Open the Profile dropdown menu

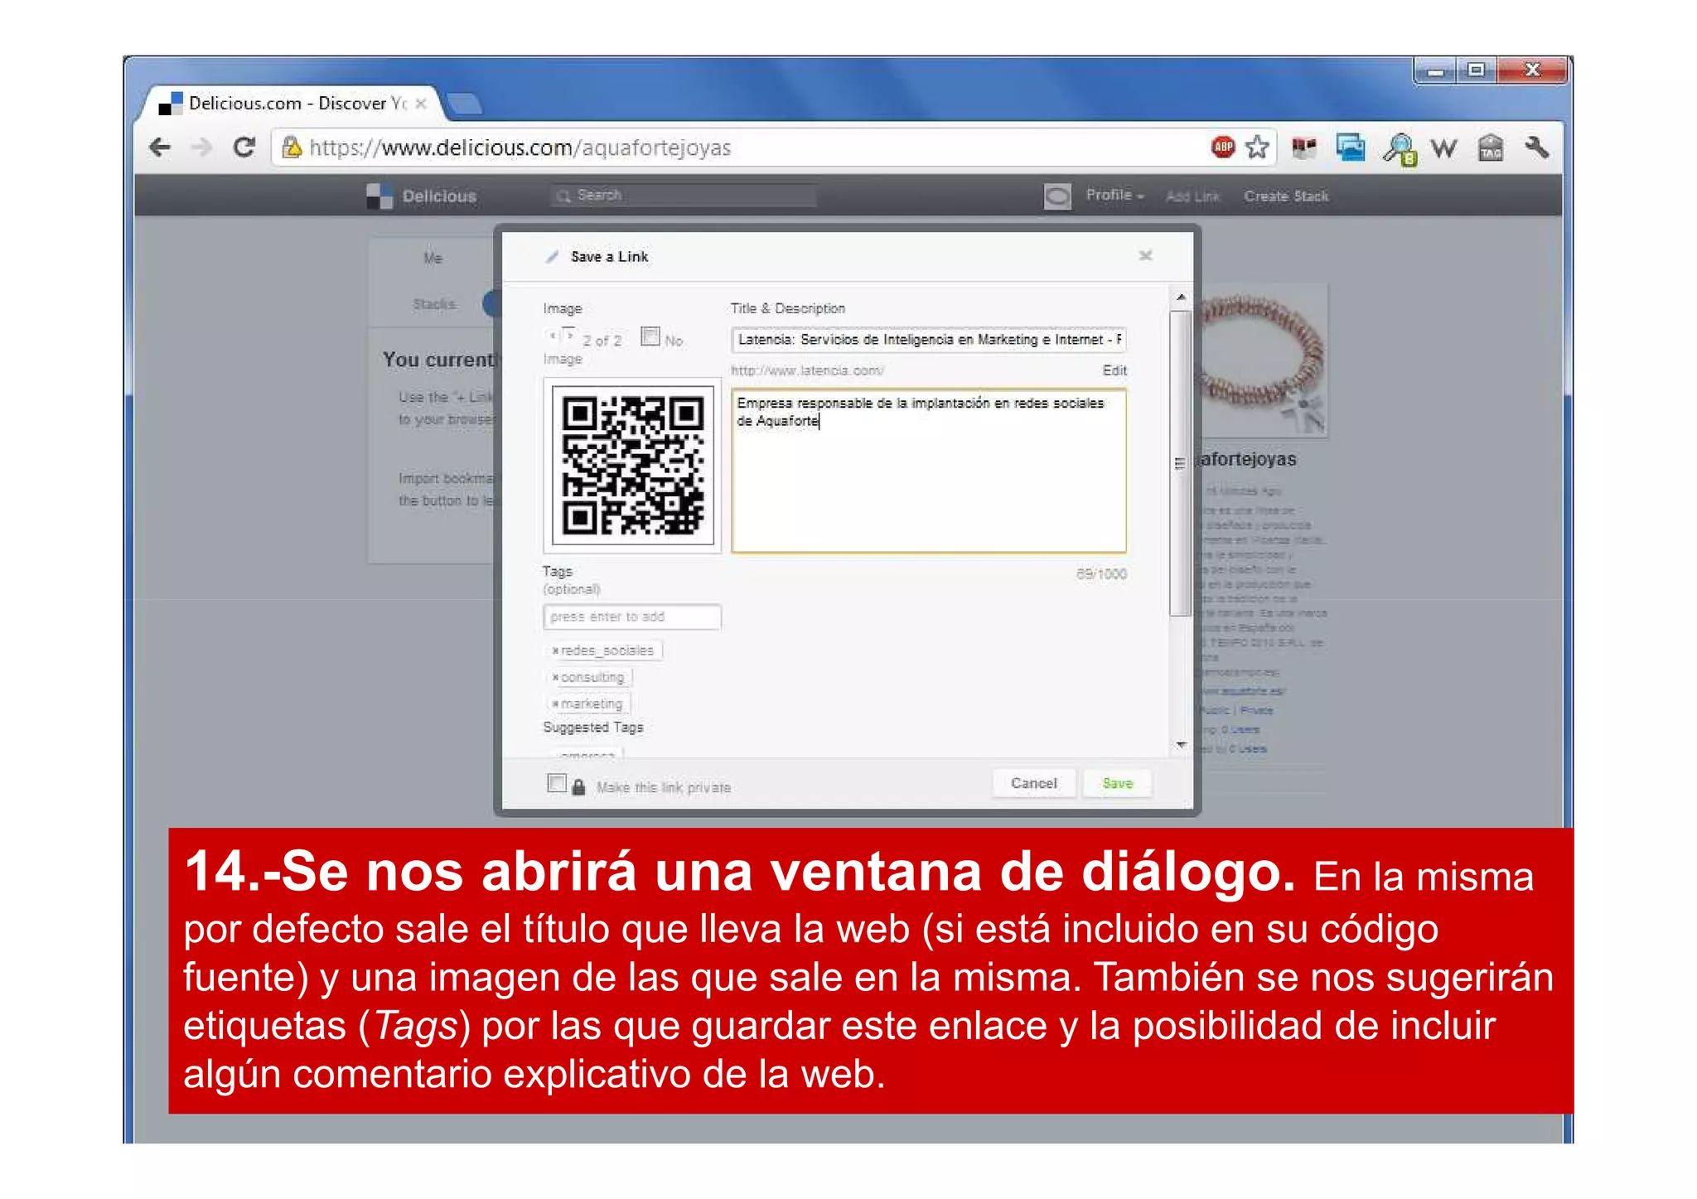coord(1114,195)
